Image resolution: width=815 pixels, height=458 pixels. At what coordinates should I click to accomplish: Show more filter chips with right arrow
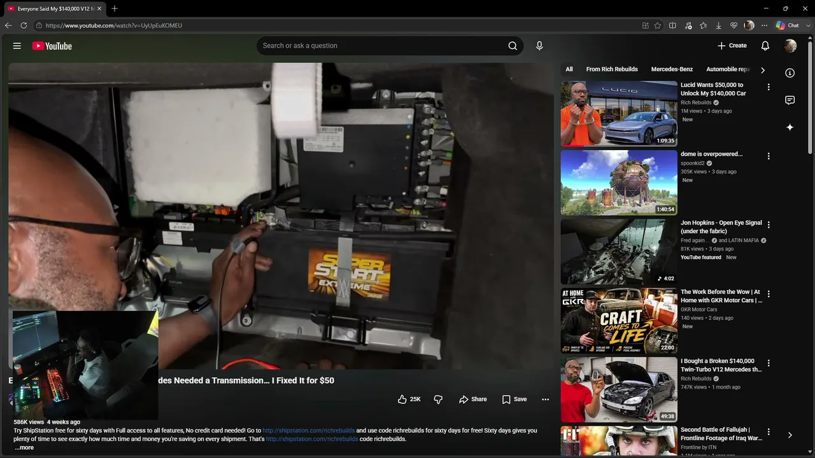pyautogui.click(x=763, y=70)
